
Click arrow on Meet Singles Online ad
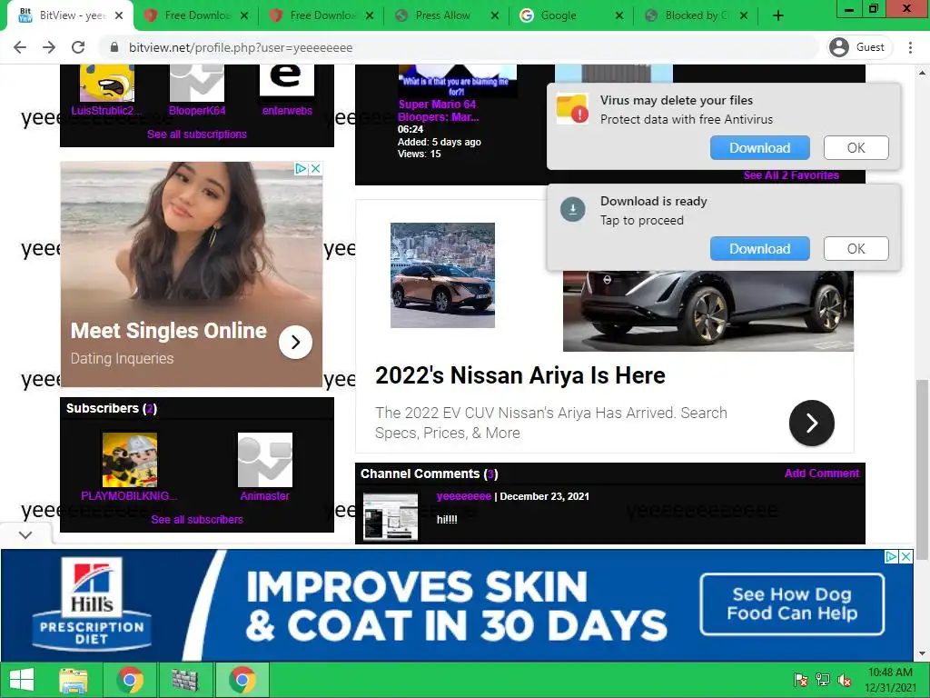(x=295, y=342)
